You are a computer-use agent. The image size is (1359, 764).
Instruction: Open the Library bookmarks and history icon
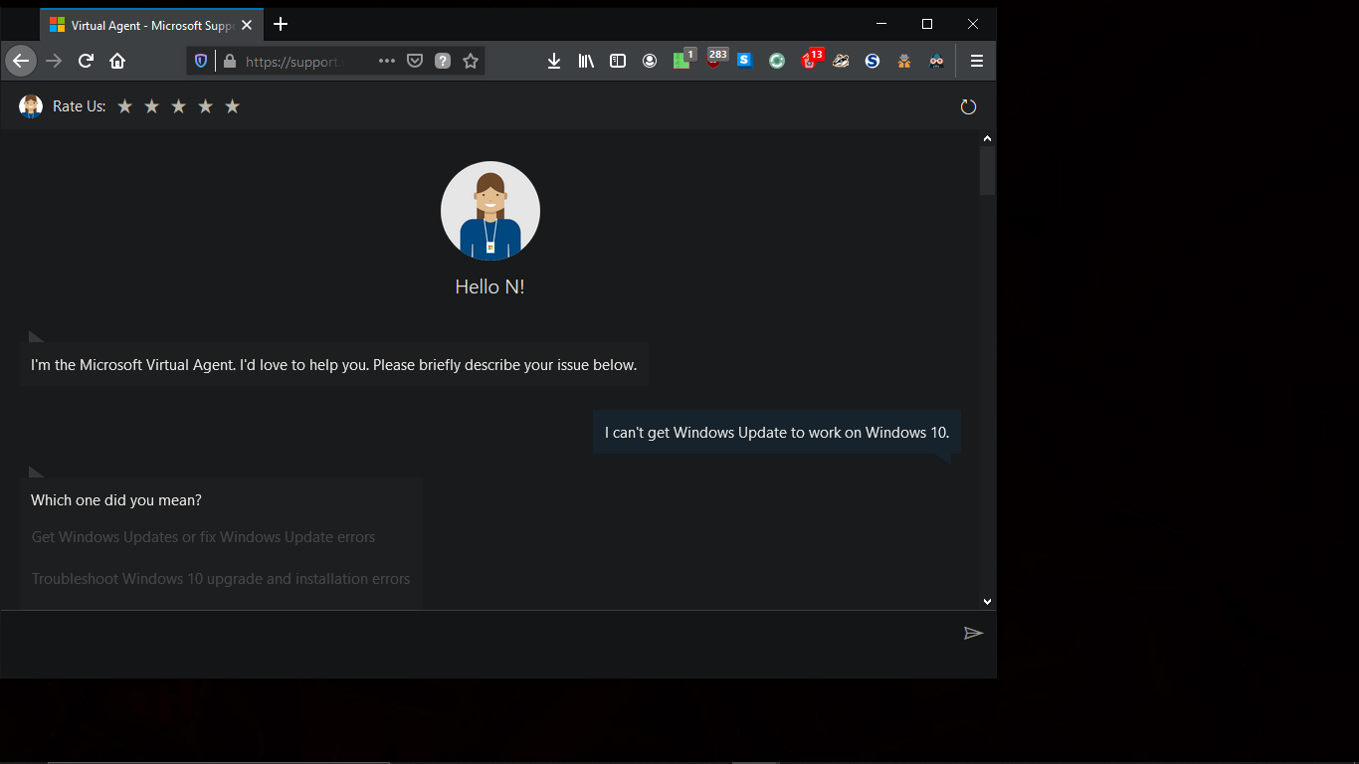[586, 61]
